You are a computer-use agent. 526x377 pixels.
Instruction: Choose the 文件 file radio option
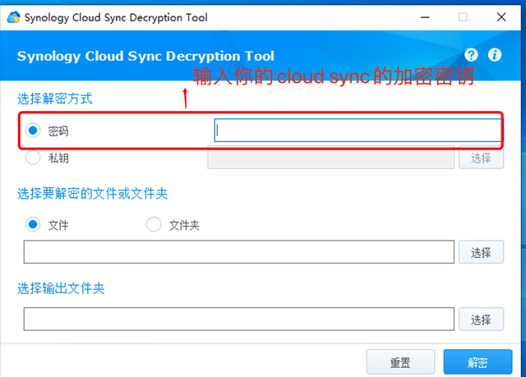[x=33, y=224]
